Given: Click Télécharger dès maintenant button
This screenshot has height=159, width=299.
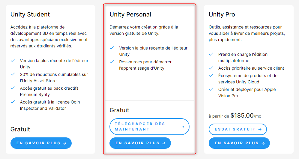Looking at the screenshot, I should tap(149, 127).
